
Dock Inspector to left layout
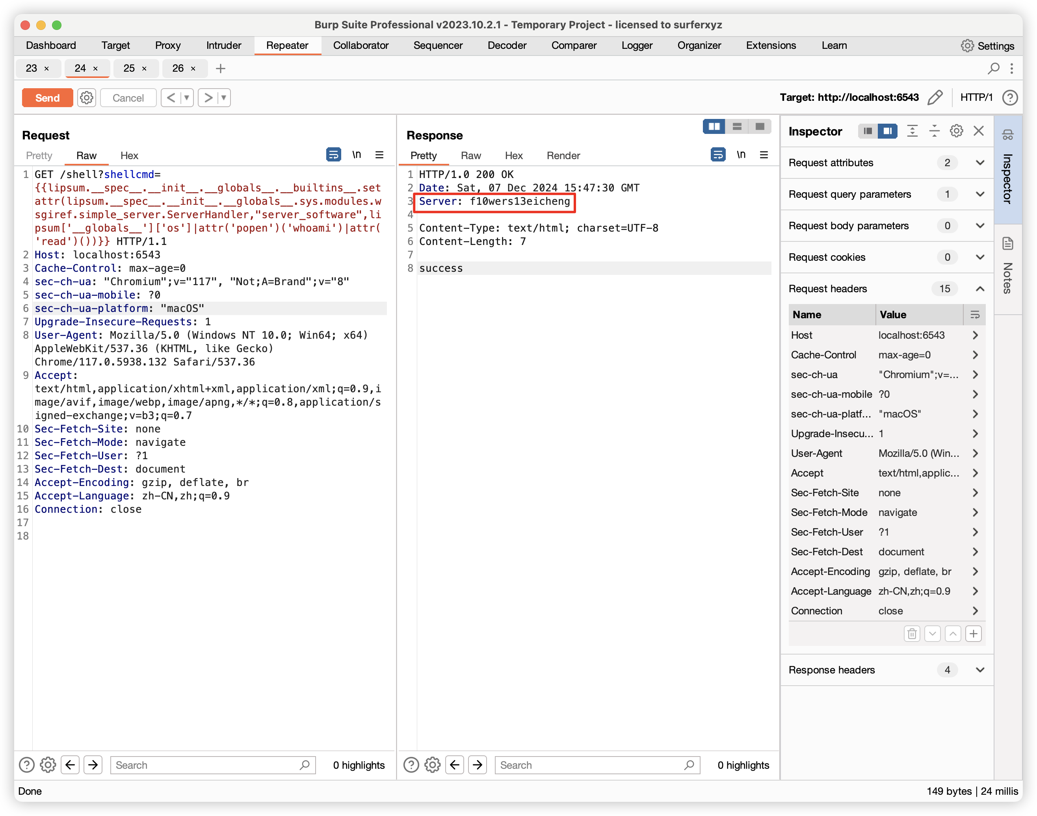[868, 131]
